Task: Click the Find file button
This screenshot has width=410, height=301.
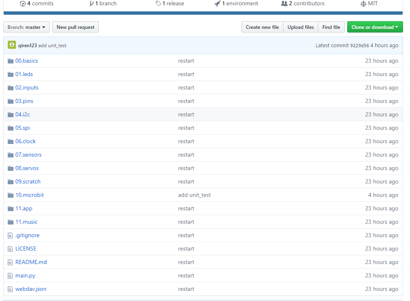Action: point(331,27)
